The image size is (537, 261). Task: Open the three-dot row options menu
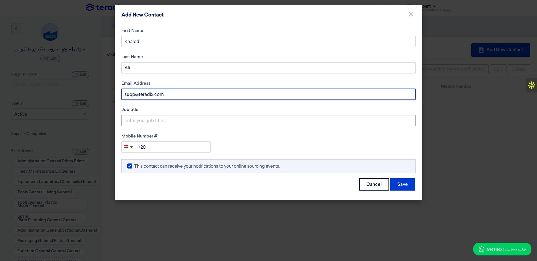coord(514,99)
